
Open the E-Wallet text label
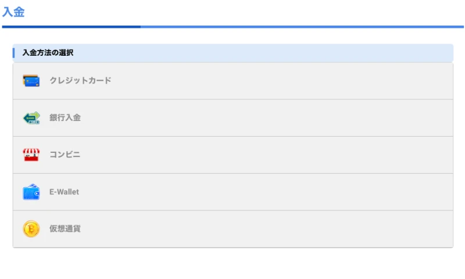pyautogui.click(x=64, y=192)
